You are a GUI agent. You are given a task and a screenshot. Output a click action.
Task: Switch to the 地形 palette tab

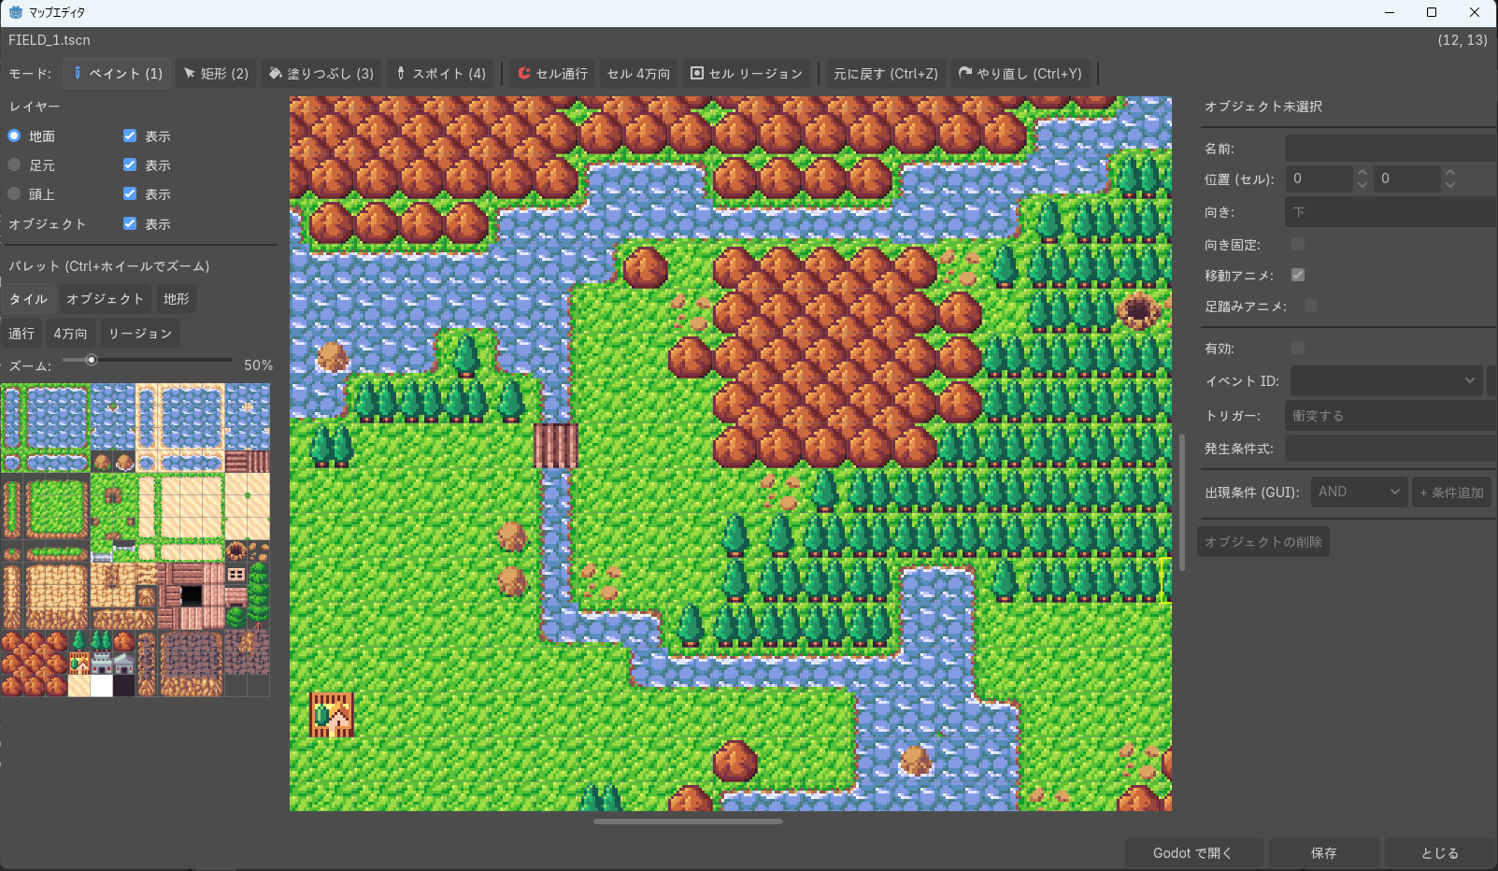pos(176,299)
